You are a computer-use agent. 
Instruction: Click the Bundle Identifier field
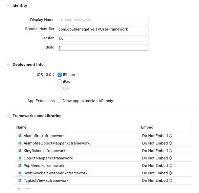(103, 29)
